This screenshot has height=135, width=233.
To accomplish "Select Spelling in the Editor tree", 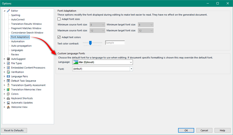I will (x=16, y=15).
